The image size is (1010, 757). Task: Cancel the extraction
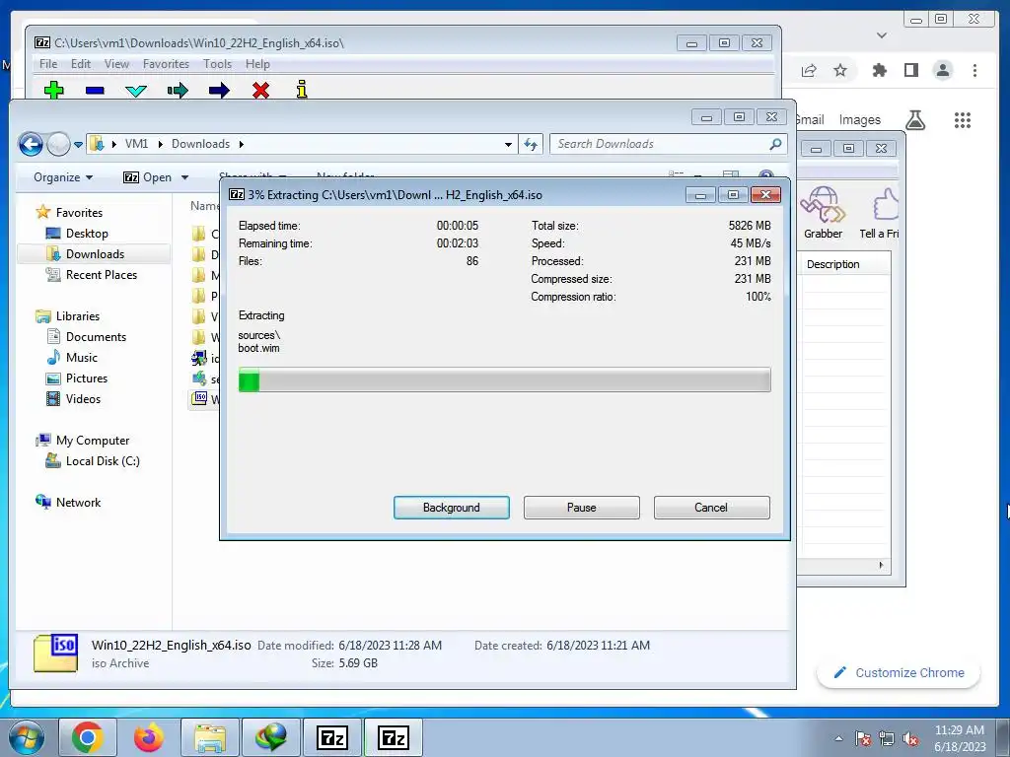tap(711, 508)
